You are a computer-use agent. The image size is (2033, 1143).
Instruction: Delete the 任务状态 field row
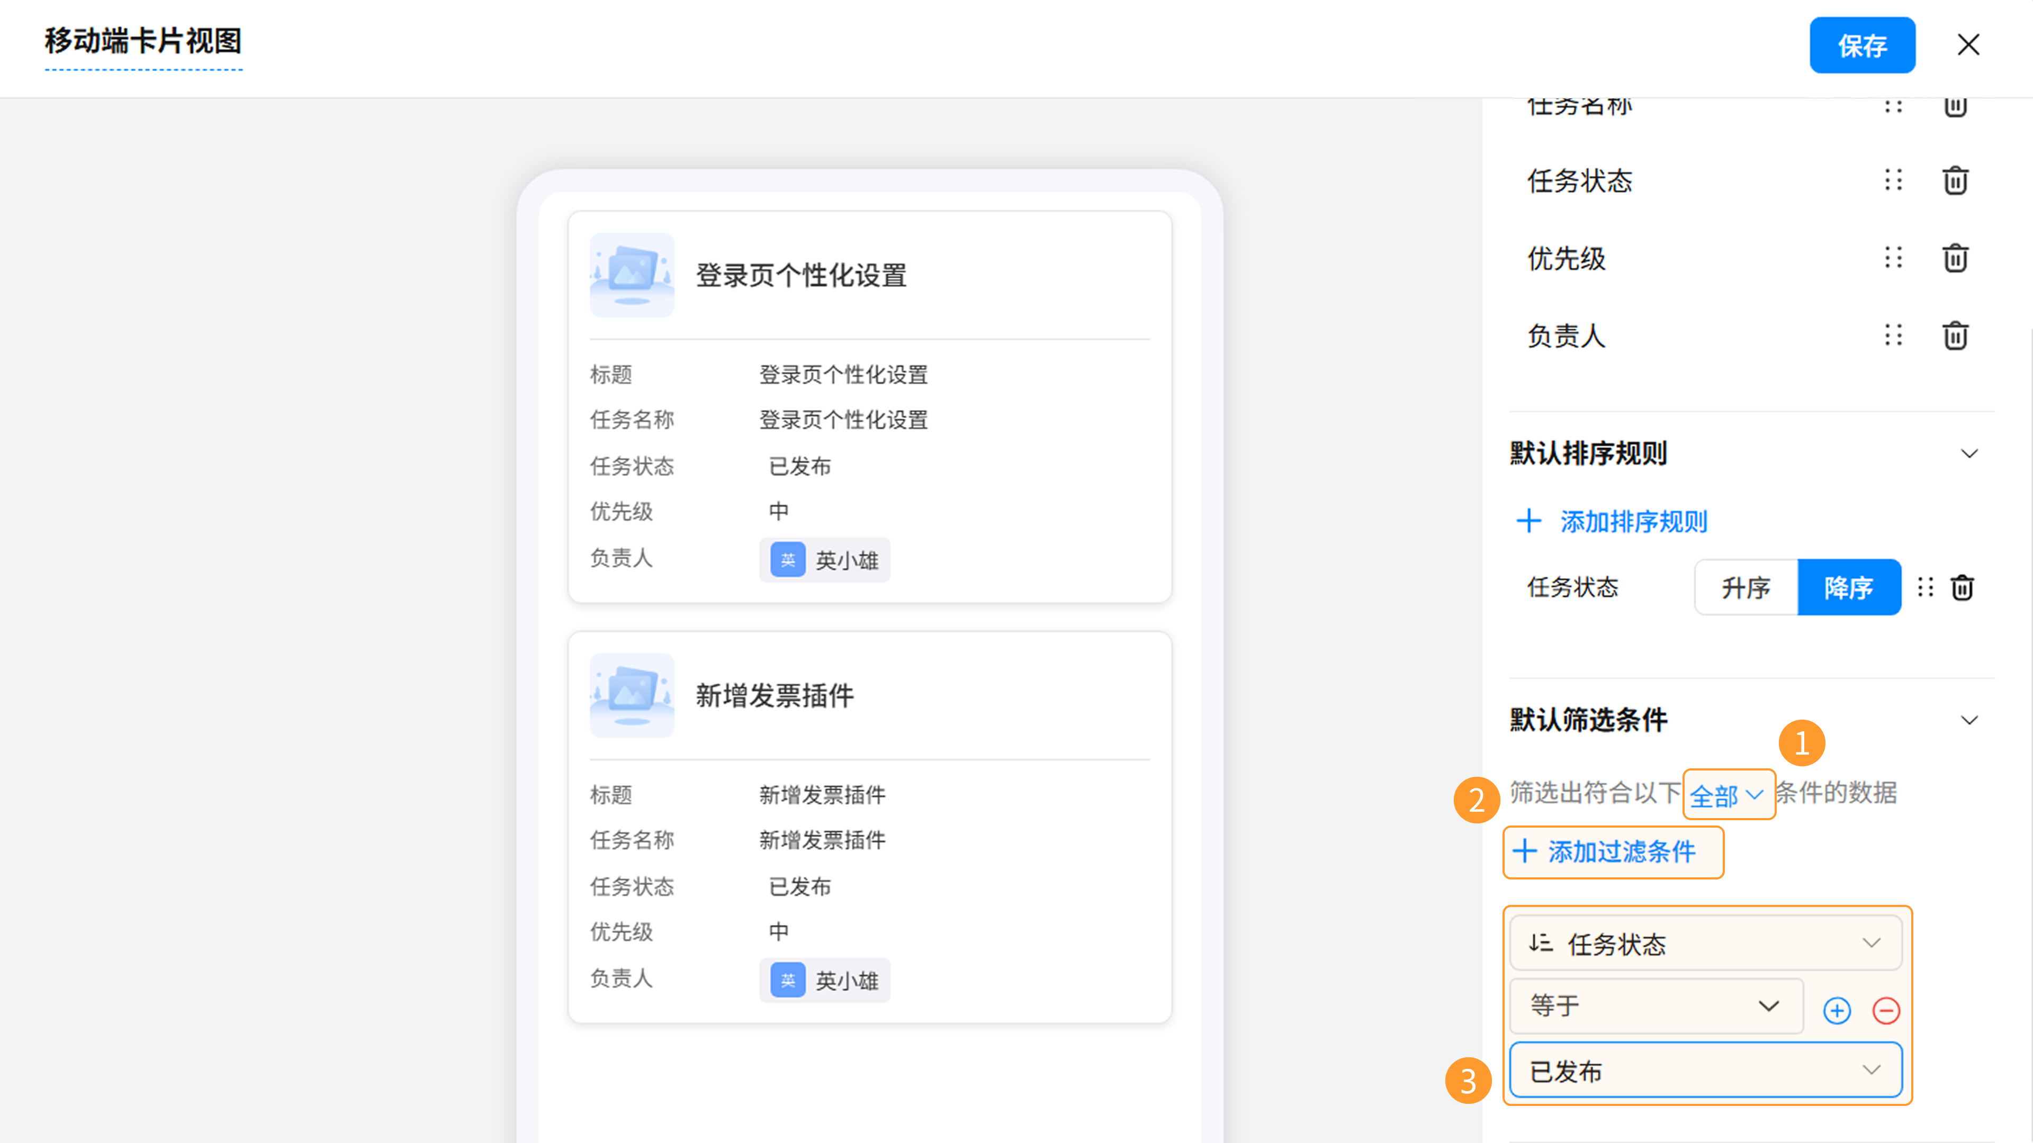(x=1955, y=180)
